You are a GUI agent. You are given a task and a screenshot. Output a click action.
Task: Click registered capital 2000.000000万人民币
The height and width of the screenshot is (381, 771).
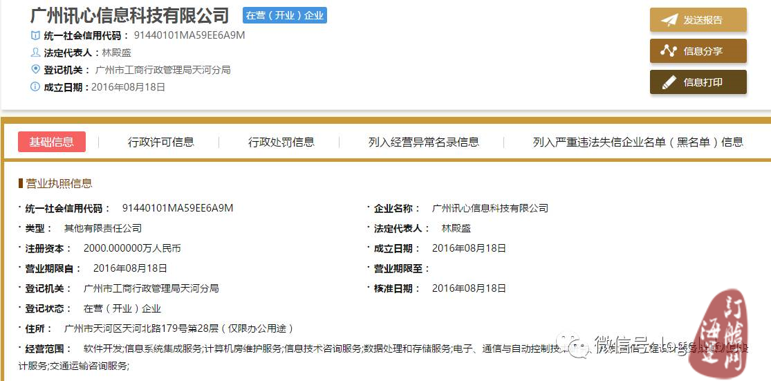(132, 248)
